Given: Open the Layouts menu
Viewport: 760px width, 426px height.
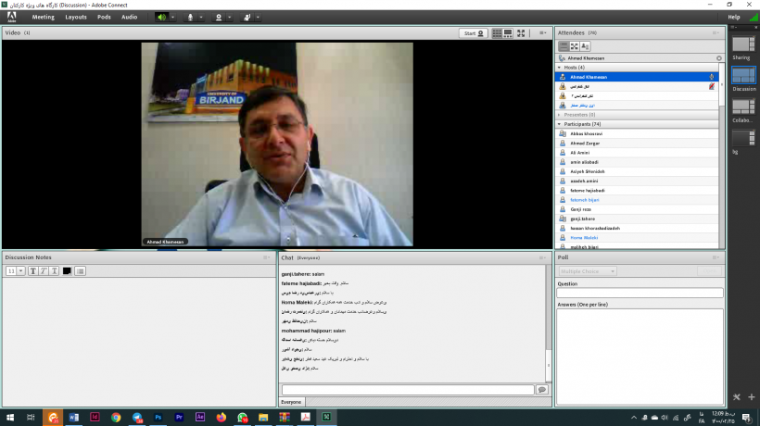Looking at the screenshot, I should tap(76, 17).
